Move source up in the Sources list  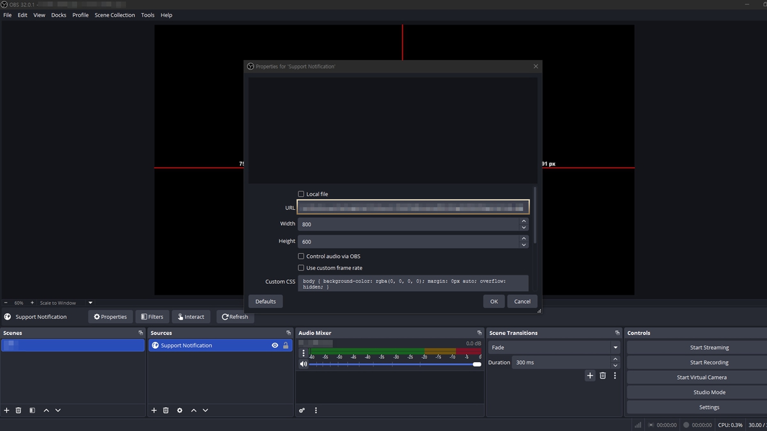point(194,410)
